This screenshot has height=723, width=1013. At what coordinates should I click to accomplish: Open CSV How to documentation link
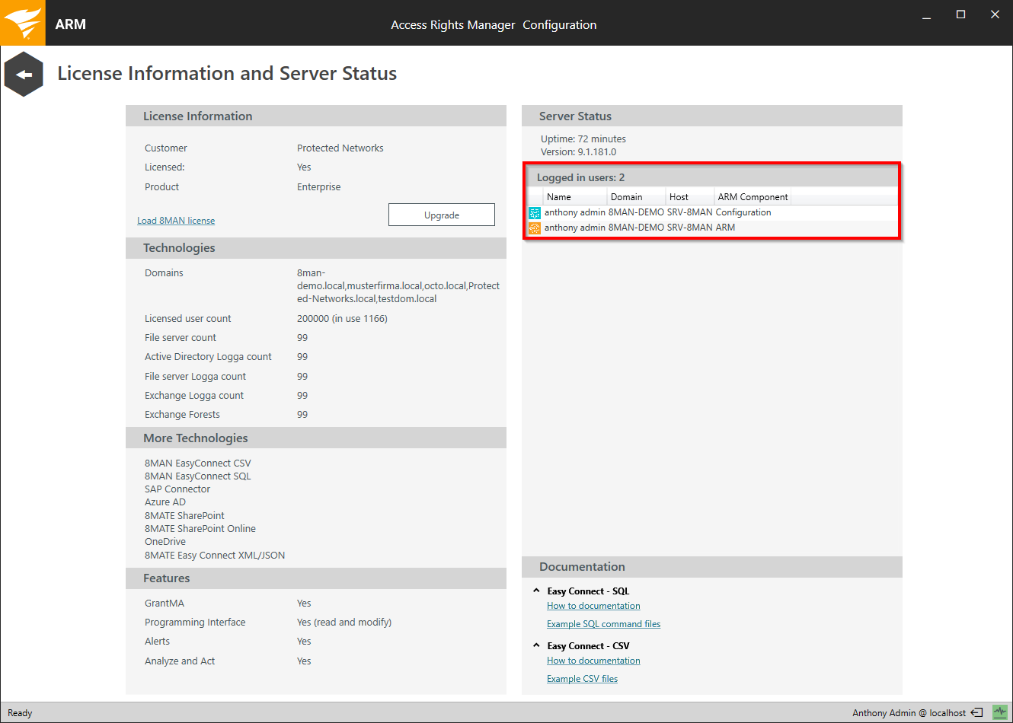[x=593, y=661]
